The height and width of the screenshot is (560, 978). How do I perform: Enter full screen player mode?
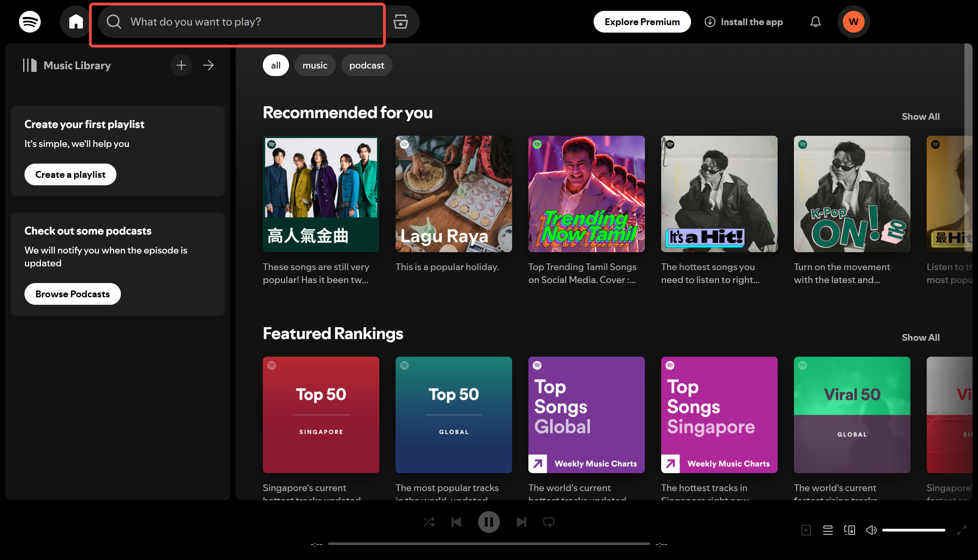tap(961, 530)
